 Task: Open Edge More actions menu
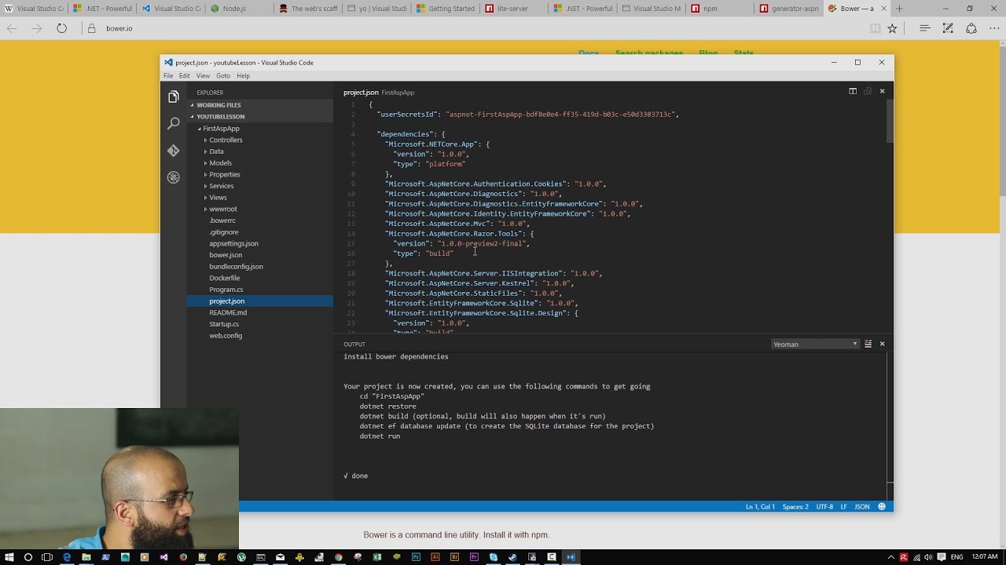pos(994,28)
